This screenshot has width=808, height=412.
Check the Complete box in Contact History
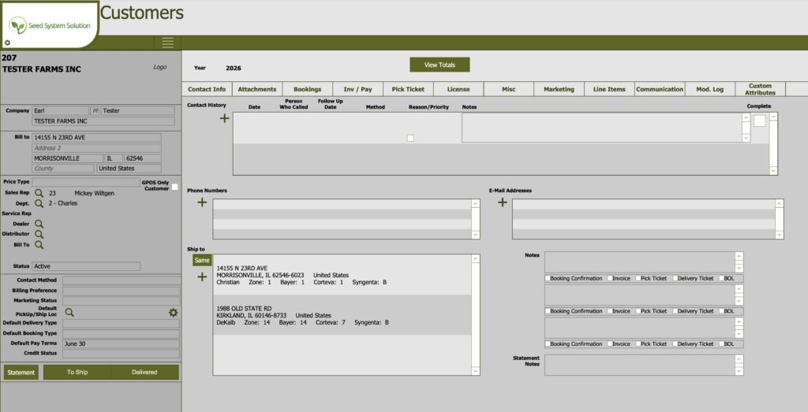tap(759, 121)
